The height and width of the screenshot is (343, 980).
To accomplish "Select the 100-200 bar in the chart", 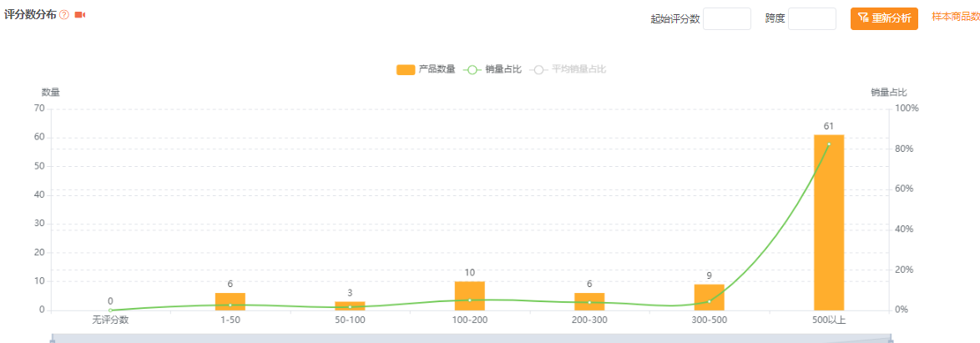I will pyautogui.click(x=470, y=295).
